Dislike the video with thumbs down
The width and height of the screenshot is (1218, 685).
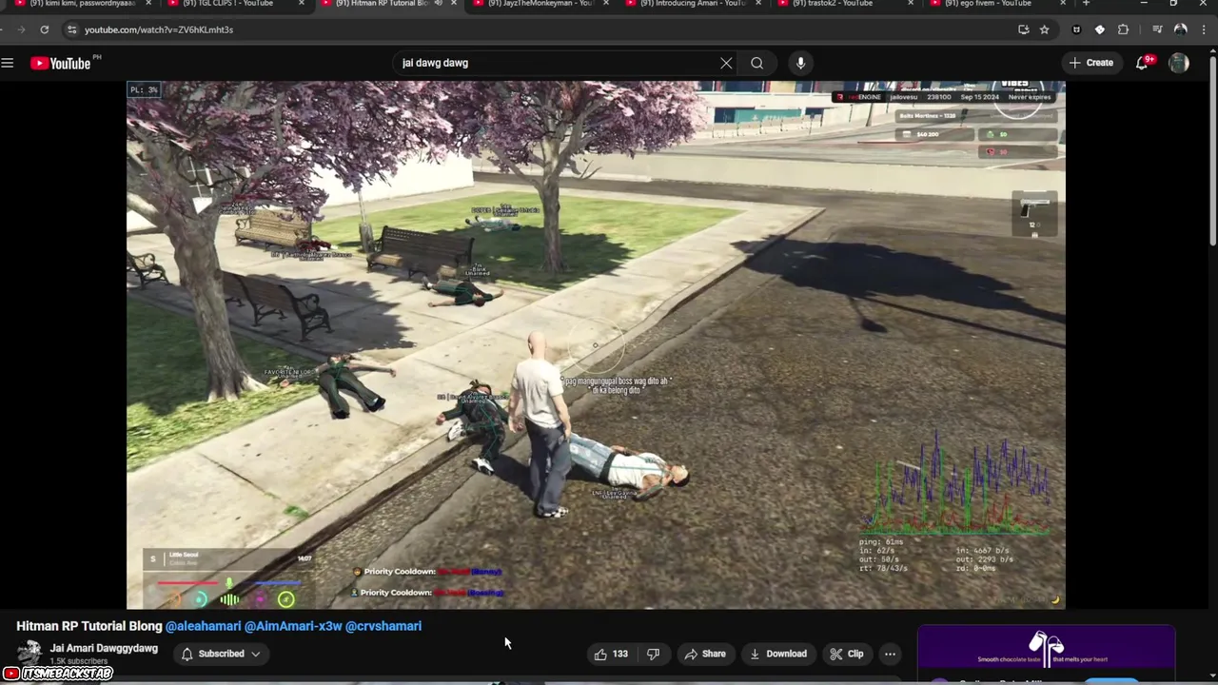click(653, 654)
